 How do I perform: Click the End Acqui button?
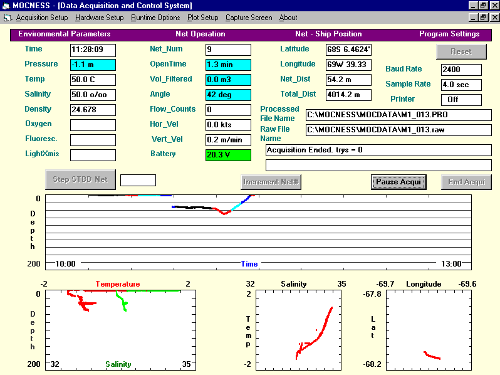pyautogui.click(x=466, y=182)
